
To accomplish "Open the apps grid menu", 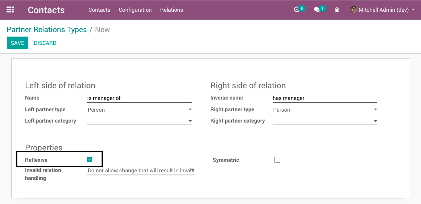I will pyautogui.click(x=10, y=10).
